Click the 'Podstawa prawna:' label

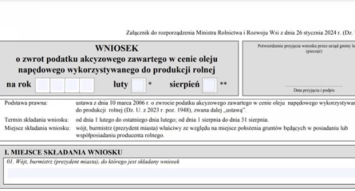[26, 103]
